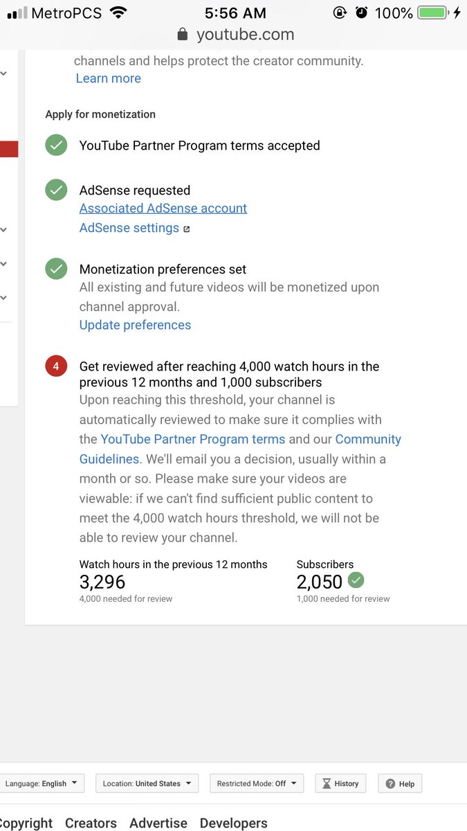Click 'Monetization preferences set' heading
The height and width of the screenshot is (831, 467).
tap(163, 269)
